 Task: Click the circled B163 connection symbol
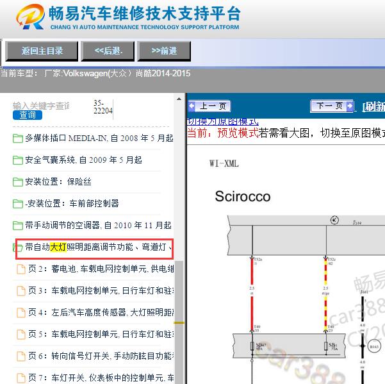(x=374, y=346)
